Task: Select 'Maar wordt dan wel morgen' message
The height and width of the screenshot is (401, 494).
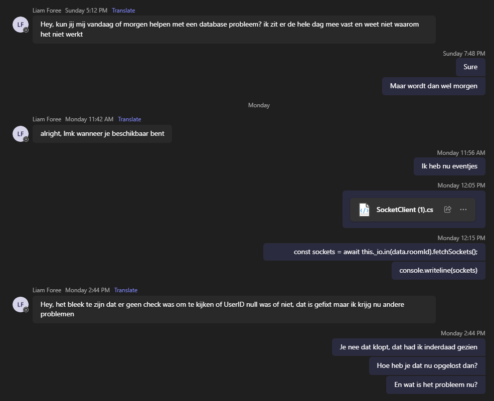Action: pos(433,86)
